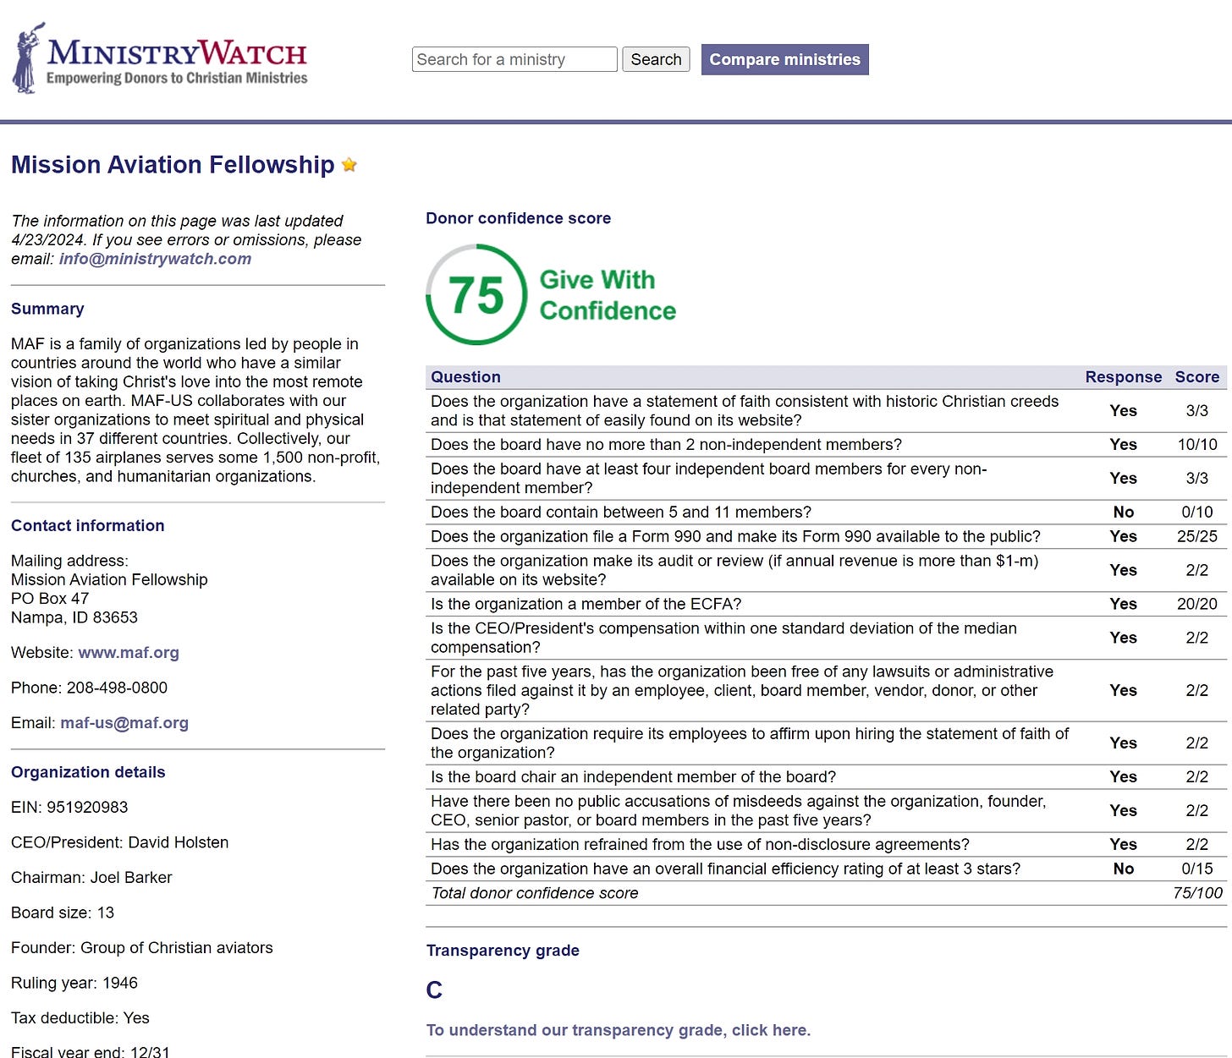The image size is (1232, 1058).
Task: Select the Phone: 208-498-0800 line
Action: (89, 688)
